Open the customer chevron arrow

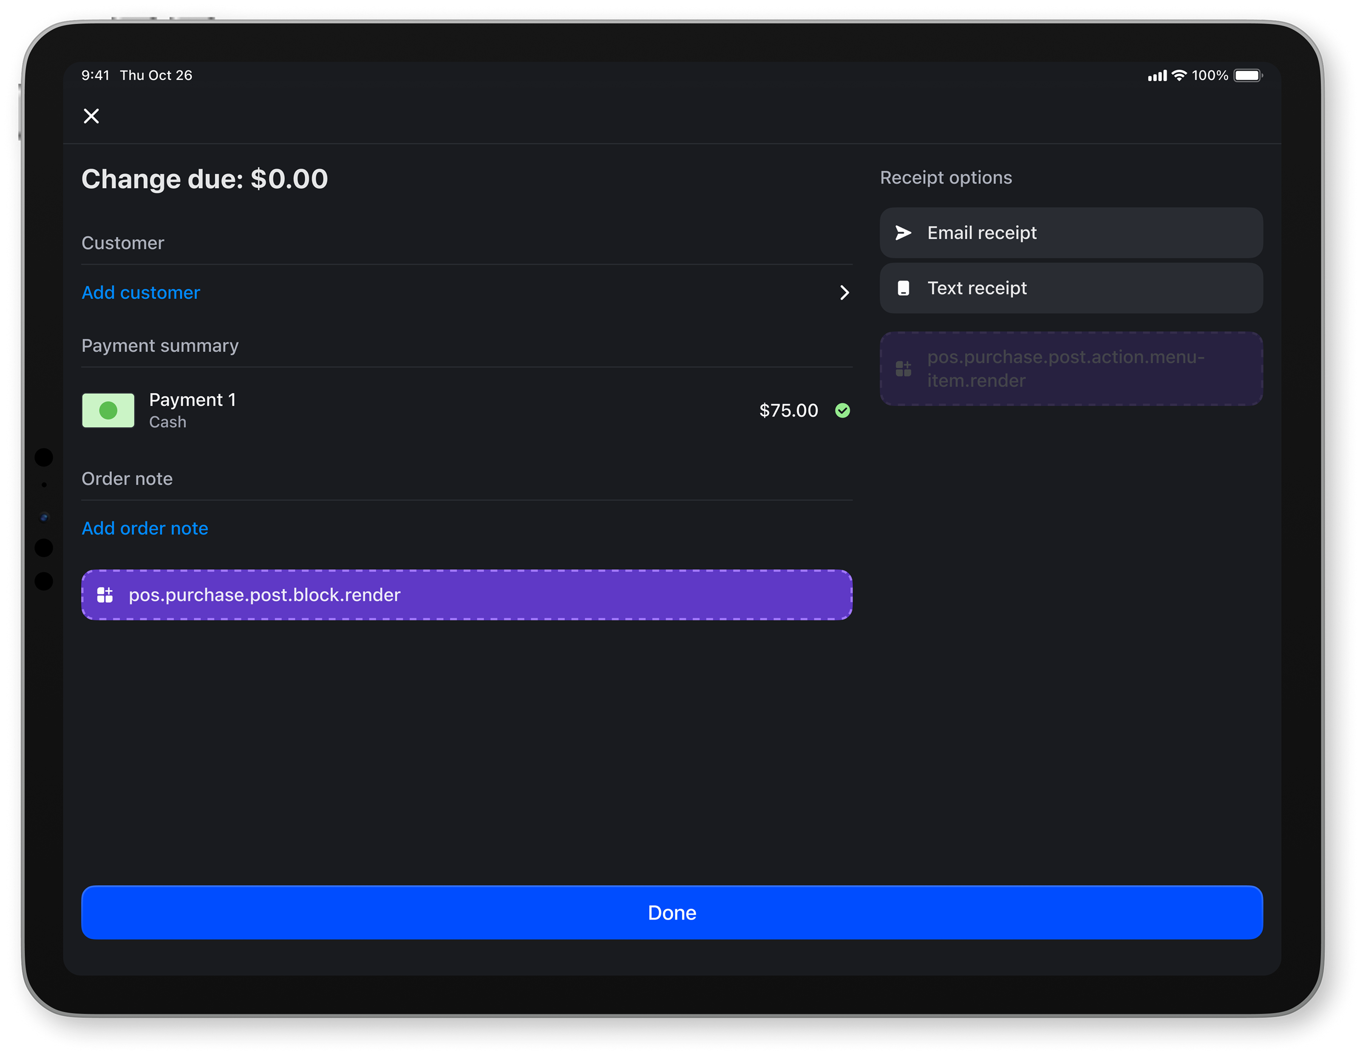point(844,292)
